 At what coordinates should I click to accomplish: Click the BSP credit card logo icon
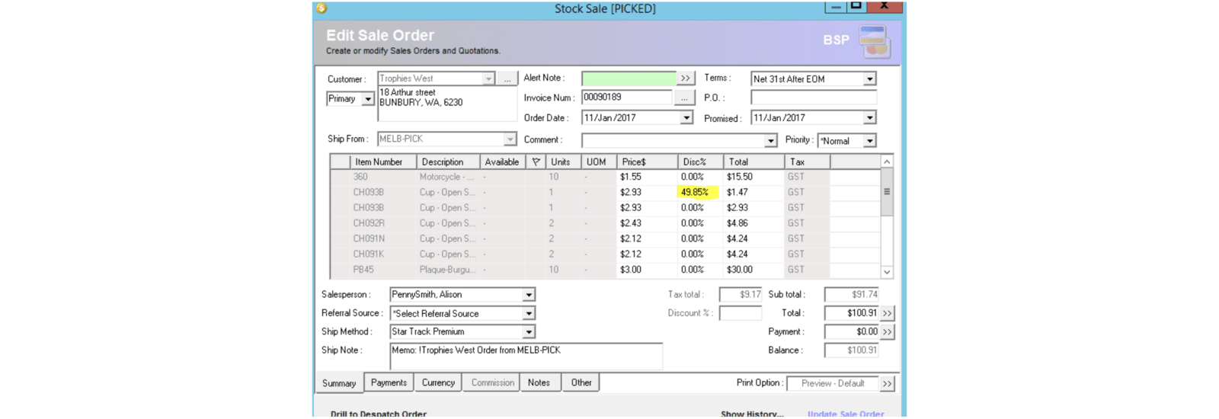click(875, 41)
